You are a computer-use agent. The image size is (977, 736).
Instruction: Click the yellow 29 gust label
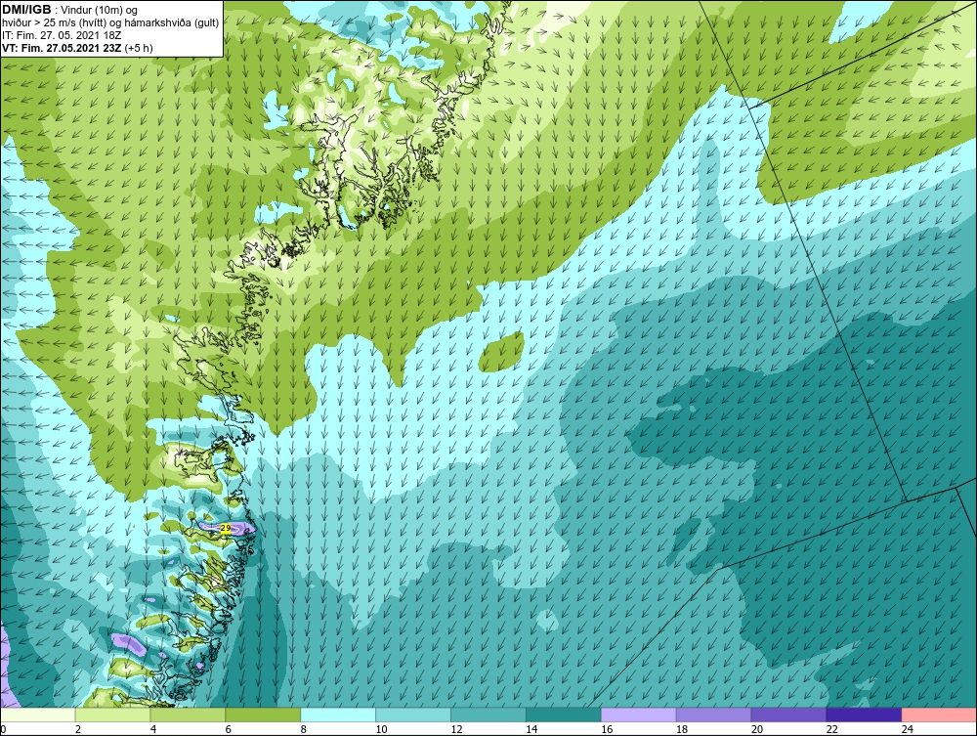pos(227,528)
